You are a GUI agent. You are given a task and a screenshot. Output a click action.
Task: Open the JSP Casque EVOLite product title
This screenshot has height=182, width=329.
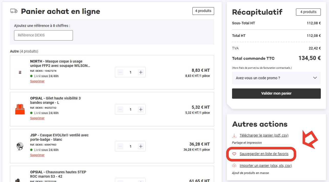(x=59, y=137)
